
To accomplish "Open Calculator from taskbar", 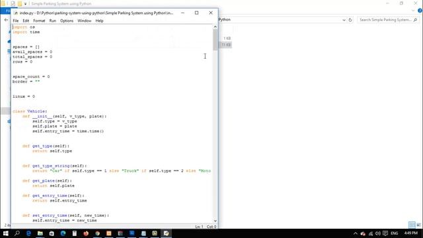I will [x=75, y=233].
